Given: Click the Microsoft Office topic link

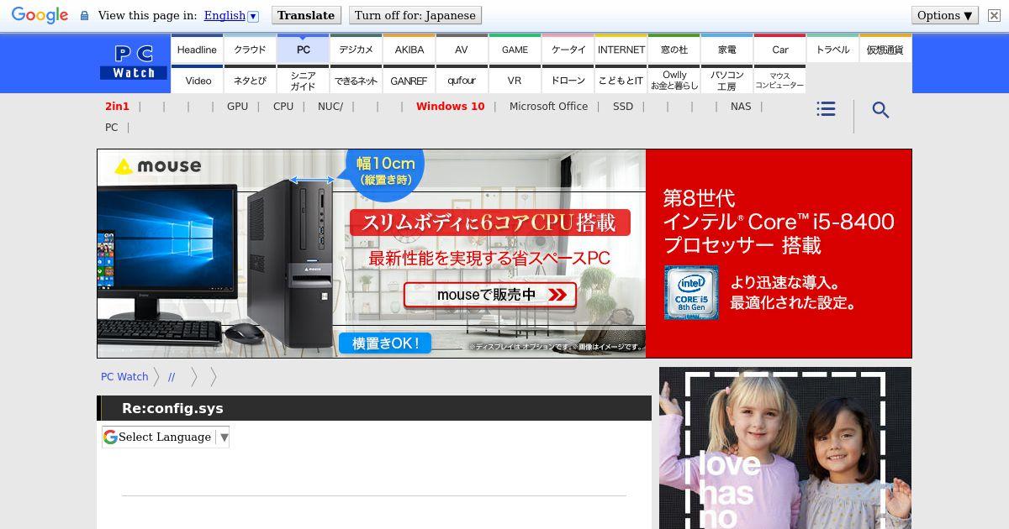Looking at the screenshot, I should pyautogui.click(x=548, y=107).
